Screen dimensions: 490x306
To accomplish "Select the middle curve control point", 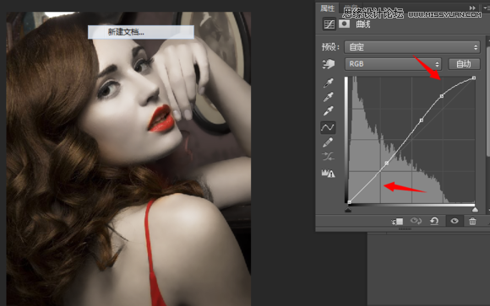I will (422, 120).
